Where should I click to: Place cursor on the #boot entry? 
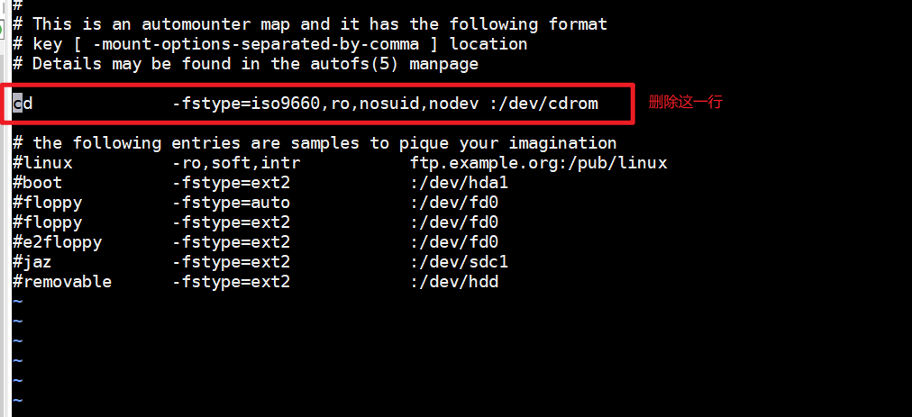click(x=38, y=183)
